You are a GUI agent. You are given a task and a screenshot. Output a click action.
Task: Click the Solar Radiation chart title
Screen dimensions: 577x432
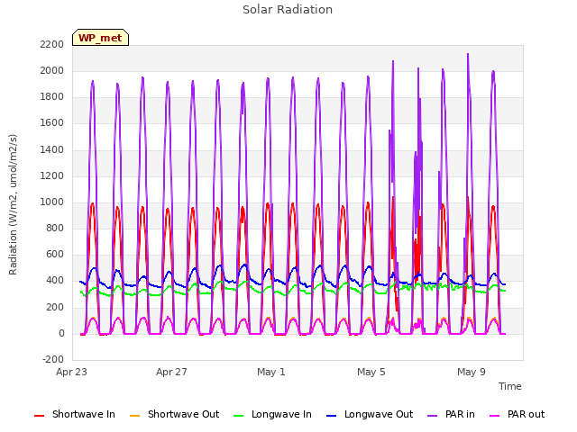click(288, 10)
